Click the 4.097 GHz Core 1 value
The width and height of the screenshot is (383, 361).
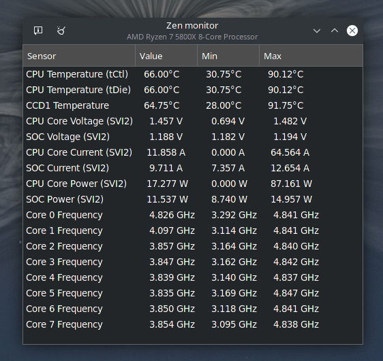click(x=172, y=230)
